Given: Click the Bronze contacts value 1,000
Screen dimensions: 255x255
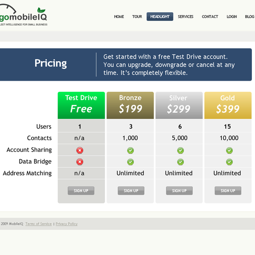Looking at the screenshot, I should (x=130, y=138).
